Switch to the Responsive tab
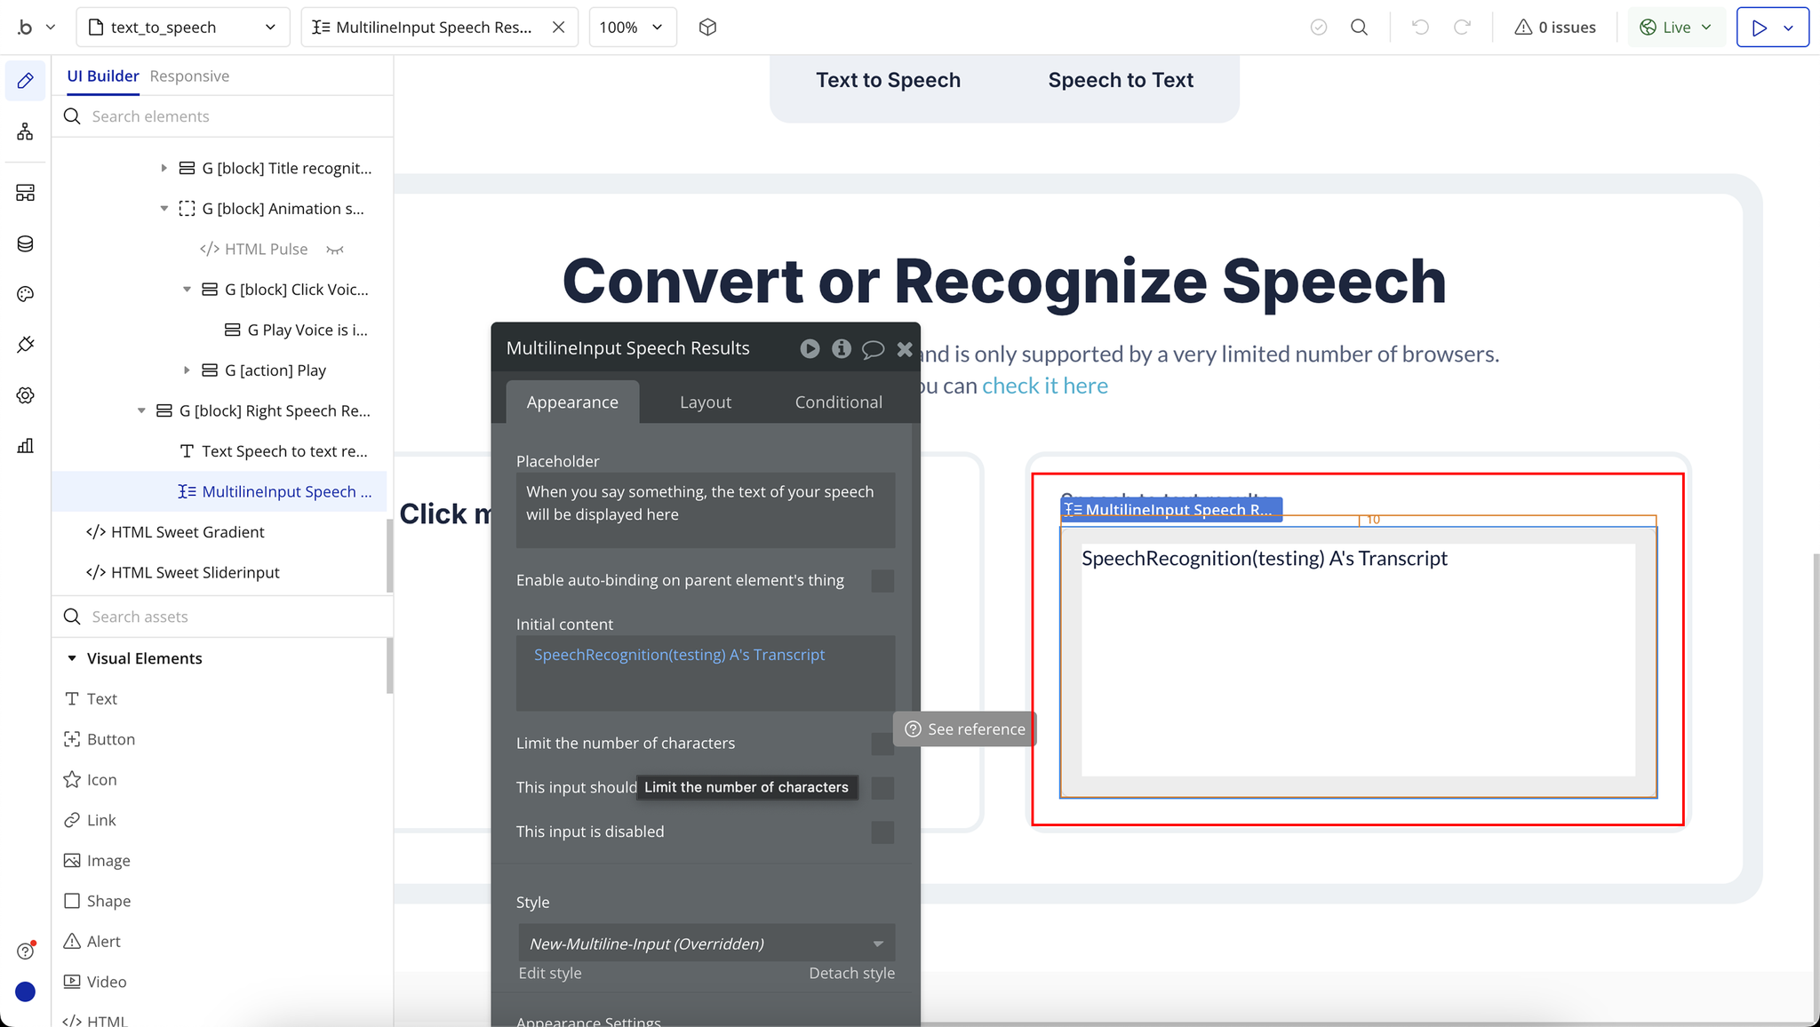The width and height of the screenshot is (1820, 1027). (x=189, y=76)
